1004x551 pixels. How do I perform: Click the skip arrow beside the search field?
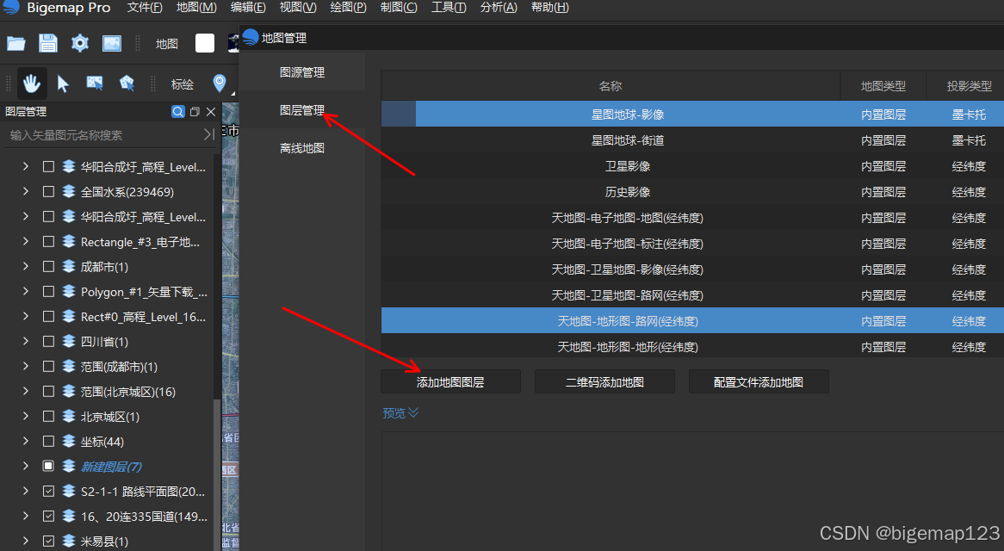coord(208,134)
